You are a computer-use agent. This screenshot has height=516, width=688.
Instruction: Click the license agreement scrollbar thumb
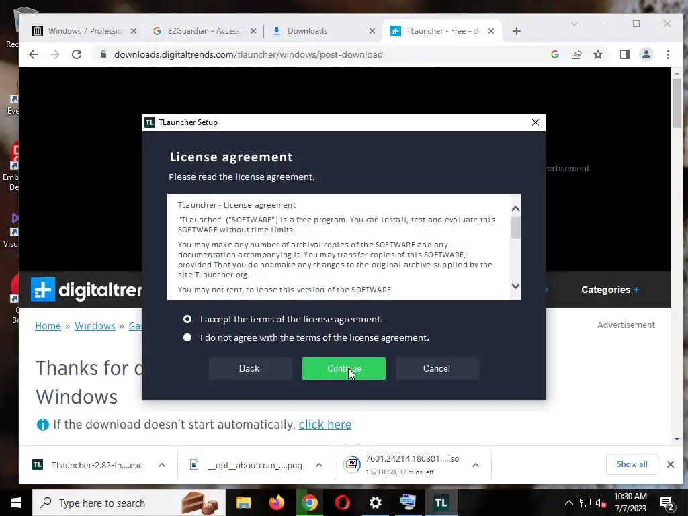(x=515, y=228)
